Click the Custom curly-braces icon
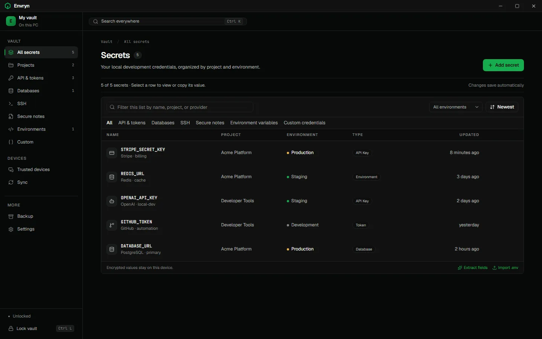Viewport: 542px width, 339px height. pyautogui.click(x=11, y=142)
